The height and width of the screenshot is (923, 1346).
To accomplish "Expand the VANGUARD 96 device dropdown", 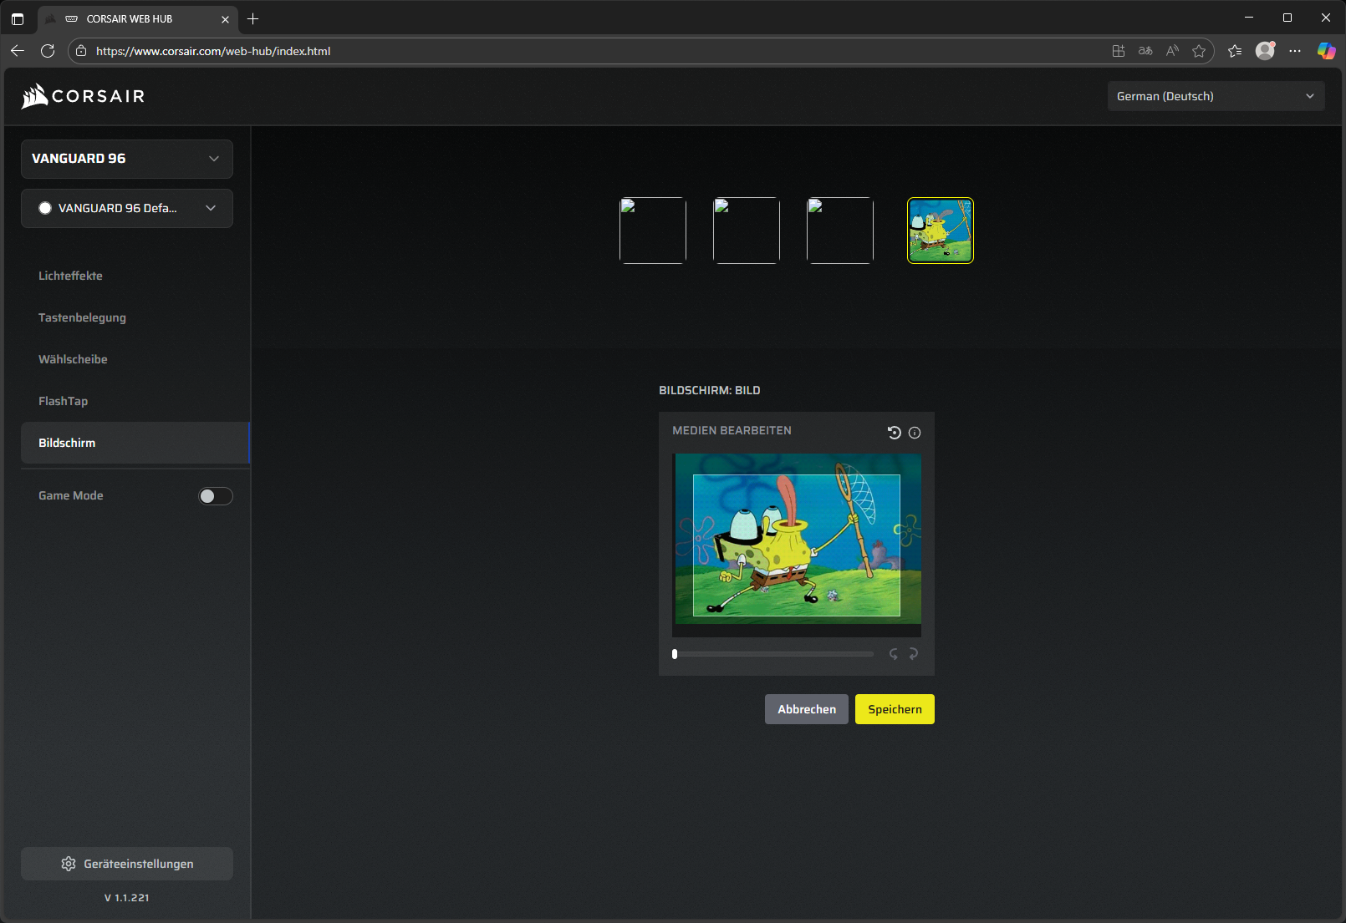I will [127, 159].
